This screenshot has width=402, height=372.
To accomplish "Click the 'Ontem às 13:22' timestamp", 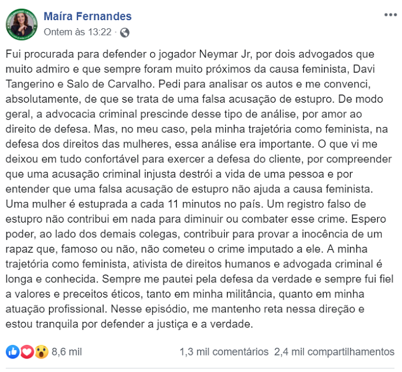I will (x=77, y=32).
